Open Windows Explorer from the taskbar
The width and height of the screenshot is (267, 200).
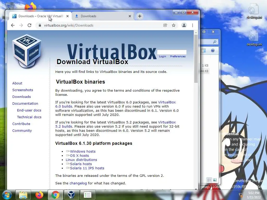point(23,195)
